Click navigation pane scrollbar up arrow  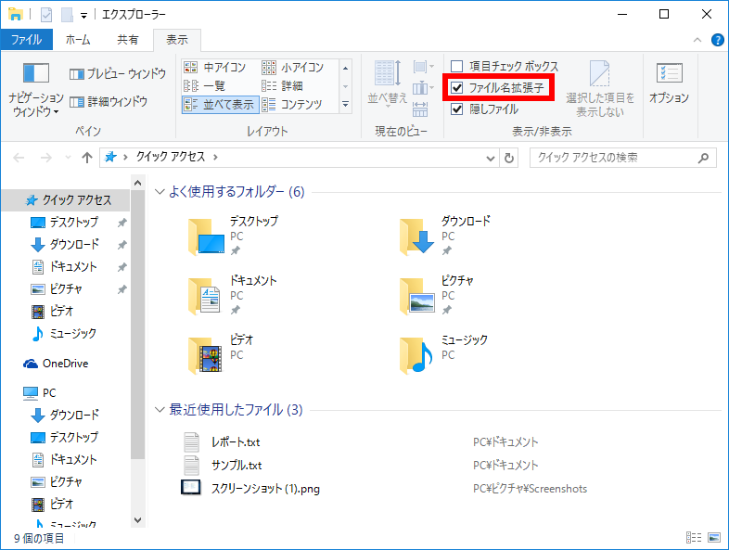click(x=137, y=183)
